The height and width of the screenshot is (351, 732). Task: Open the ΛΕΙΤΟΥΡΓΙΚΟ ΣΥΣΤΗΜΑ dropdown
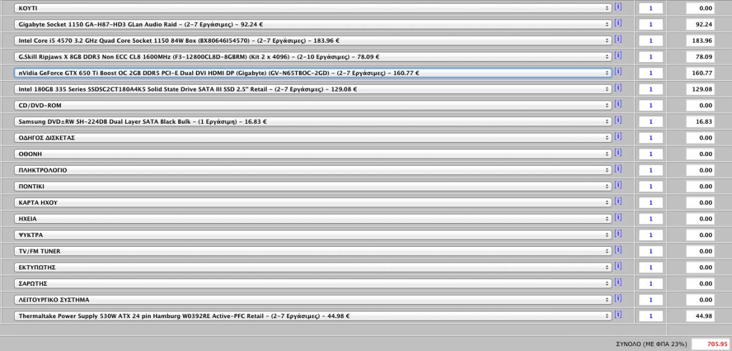312,300
